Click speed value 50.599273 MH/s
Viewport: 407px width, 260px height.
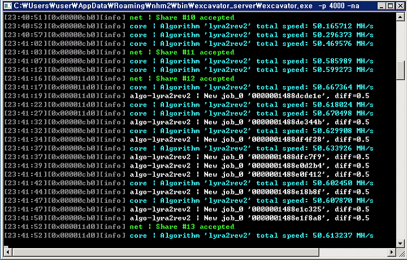pos(343,70)
